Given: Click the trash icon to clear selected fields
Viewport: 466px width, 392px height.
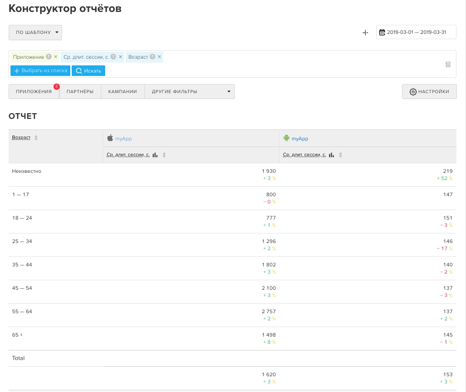Looking at the screenshot, I should pos(448,64).
